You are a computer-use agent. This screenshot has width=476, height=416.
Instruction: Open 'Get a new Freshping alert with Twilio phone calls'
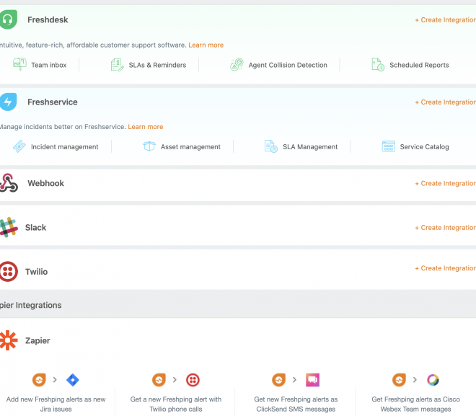tap(176, 404)
